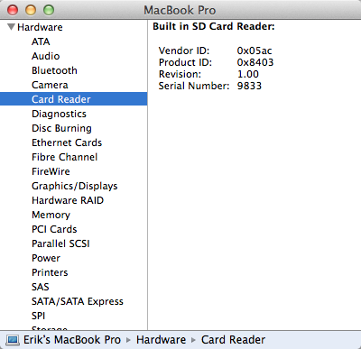The image size is (361, 349).
Task: Select PCI Cards in sidebar
Action: [54, 229]
